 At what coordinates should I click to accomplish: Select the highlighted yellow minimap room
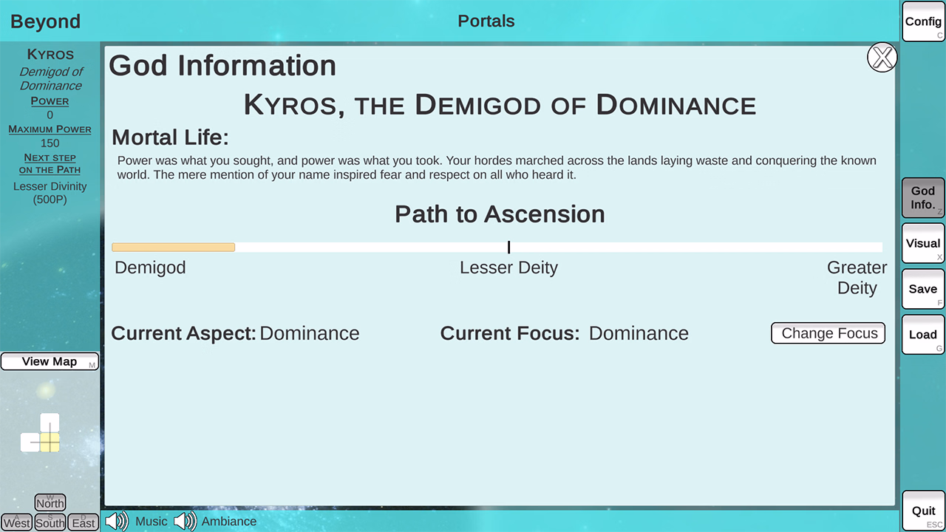50,442
